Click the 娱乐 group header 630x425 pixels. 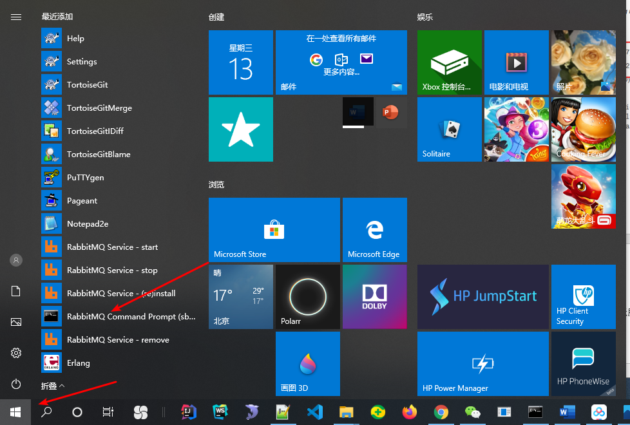(x=425, y=17)
